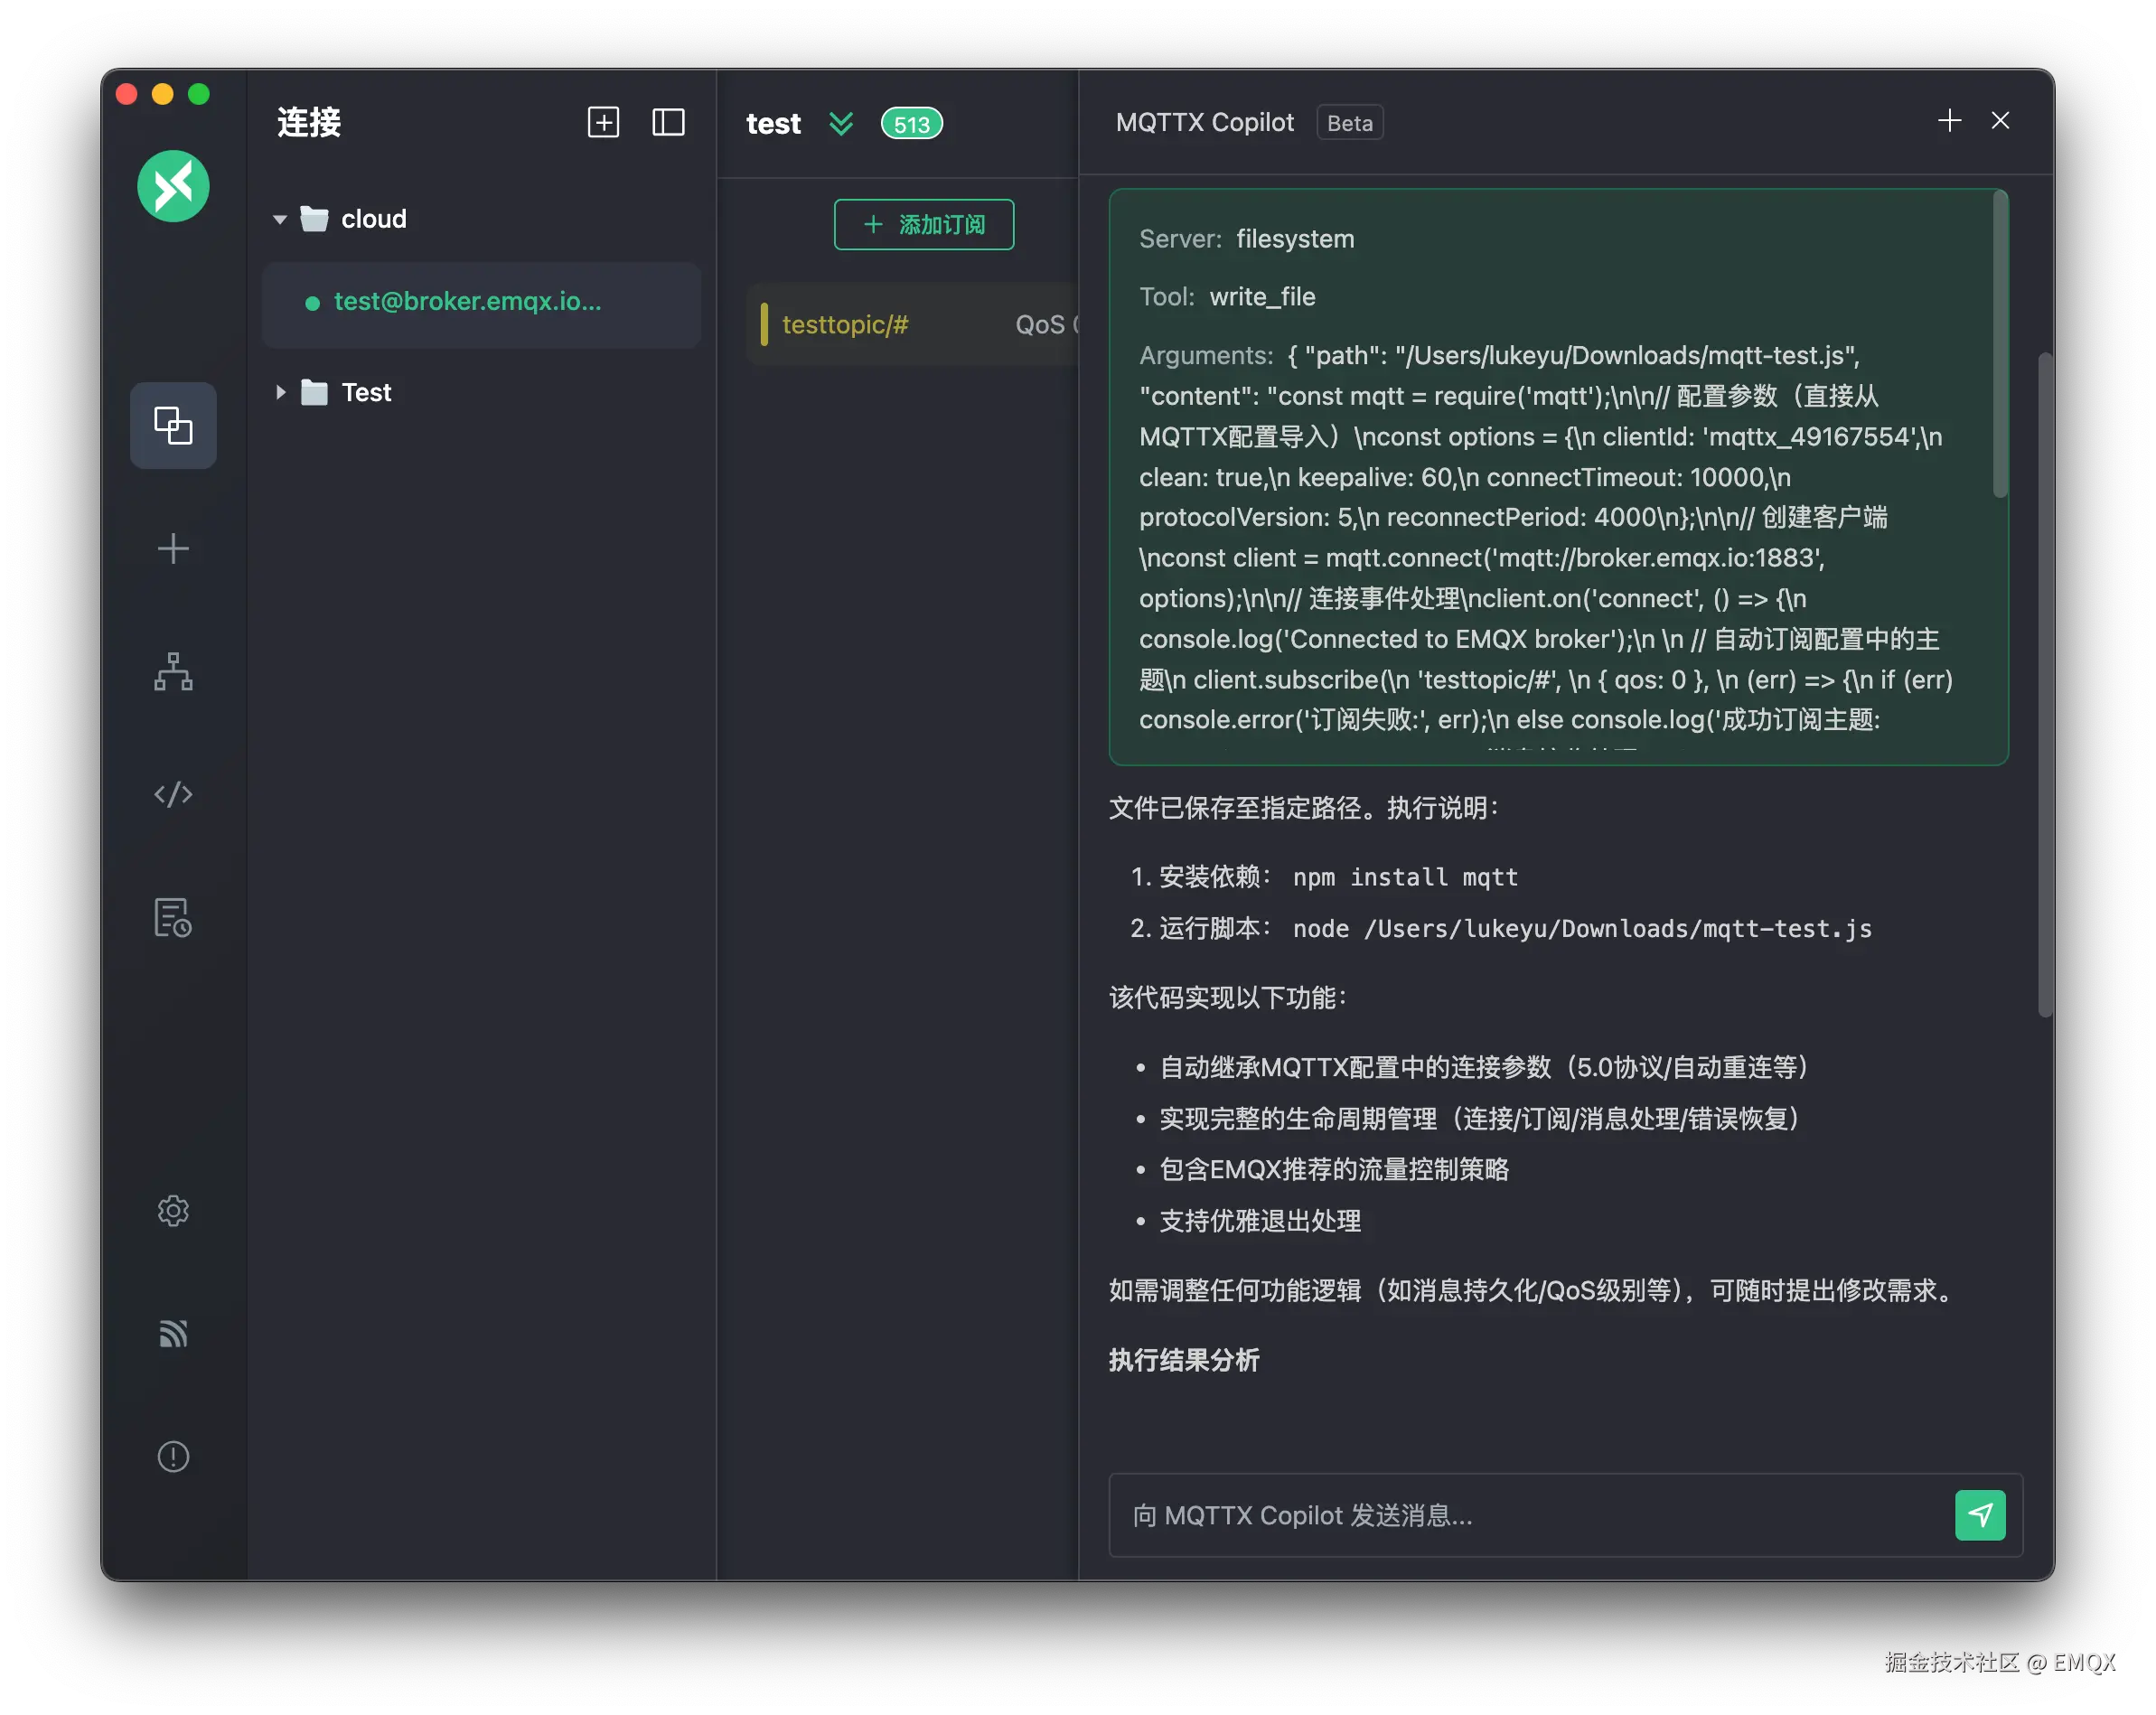
Task: Click the 513 unread message badge
Action: point(911,124)
